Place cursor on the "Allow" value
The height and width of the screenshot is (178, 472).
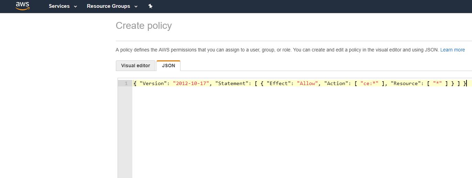pyautogui.click(x=308, y=83)
